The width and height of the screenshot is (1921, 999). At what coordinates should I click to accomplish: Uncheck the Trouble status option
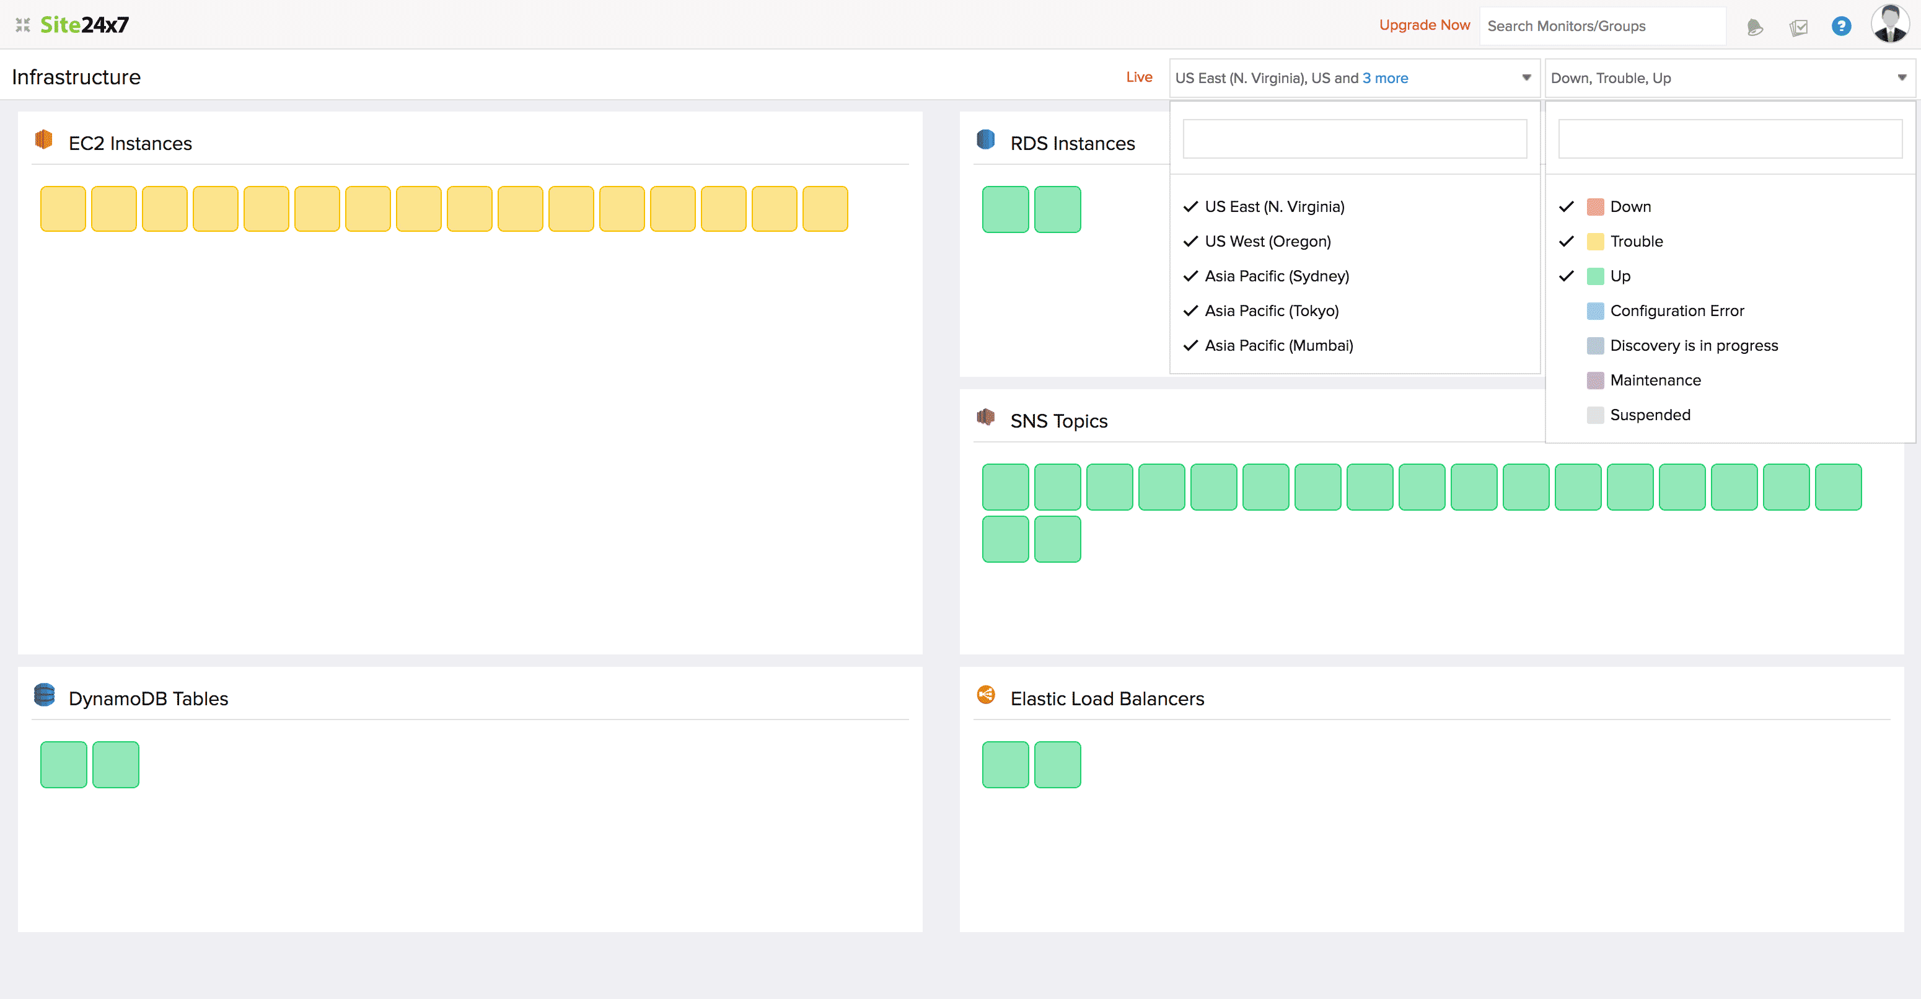coord(1730,242)
